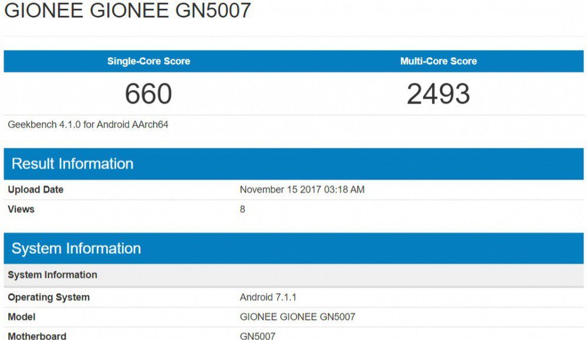Select the Operating System label
This screenshot has width=587, height=340.
pos(49,297)
